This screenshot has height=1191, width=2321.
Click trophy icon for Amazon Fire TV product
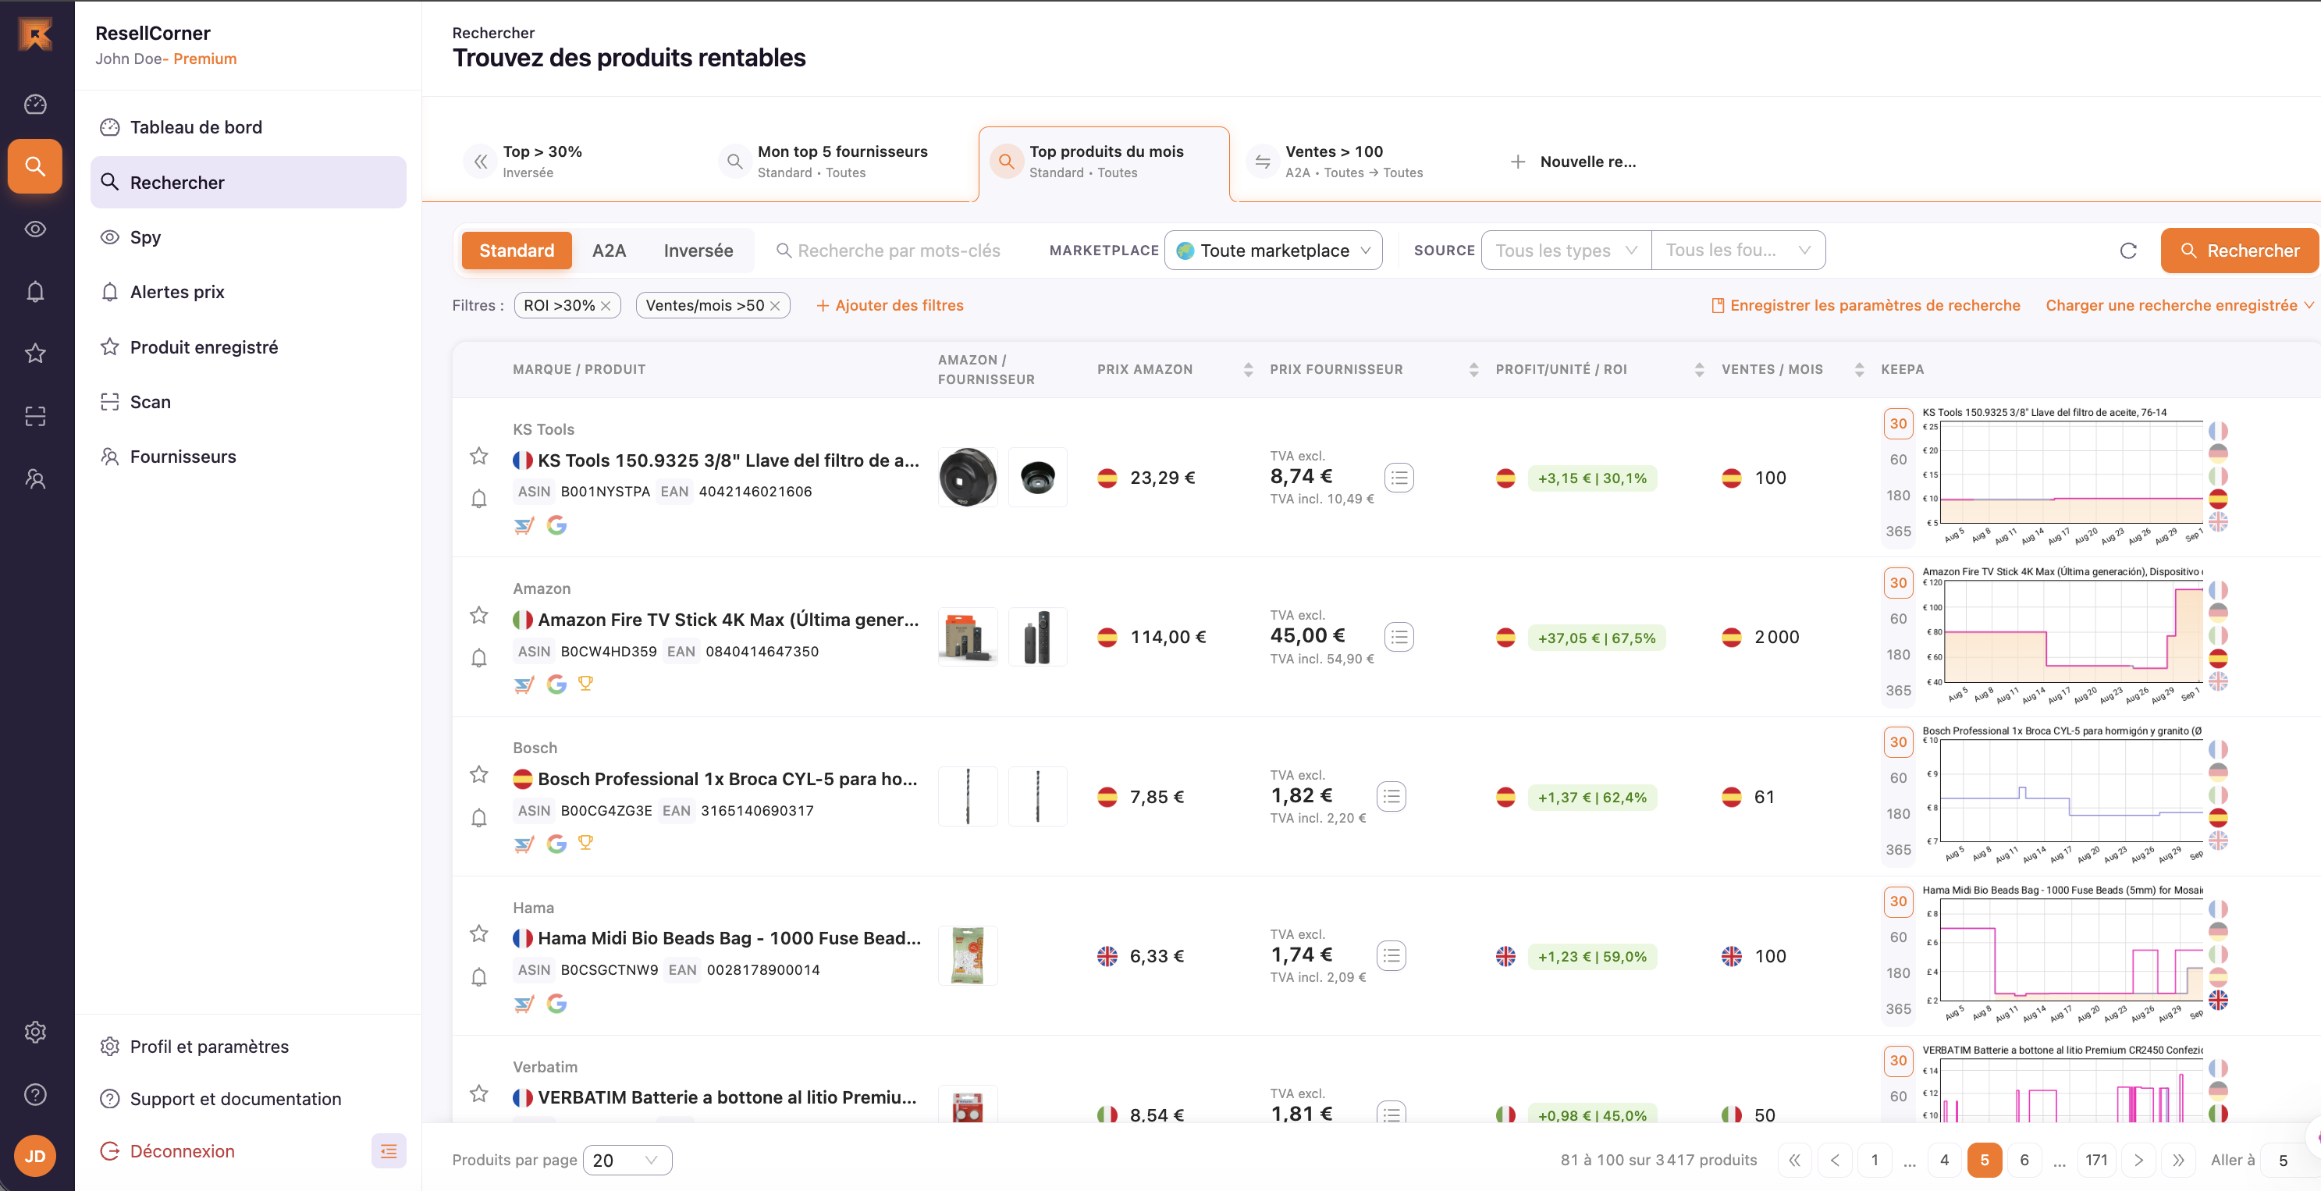[585, 684]
